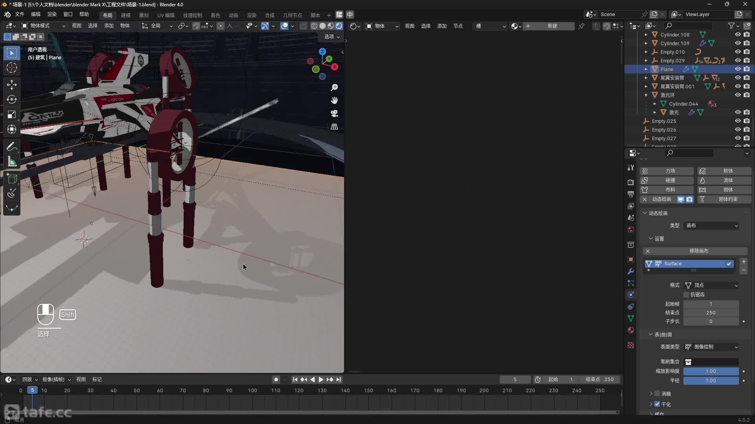Select the Move tool

(x=12, y=84)
